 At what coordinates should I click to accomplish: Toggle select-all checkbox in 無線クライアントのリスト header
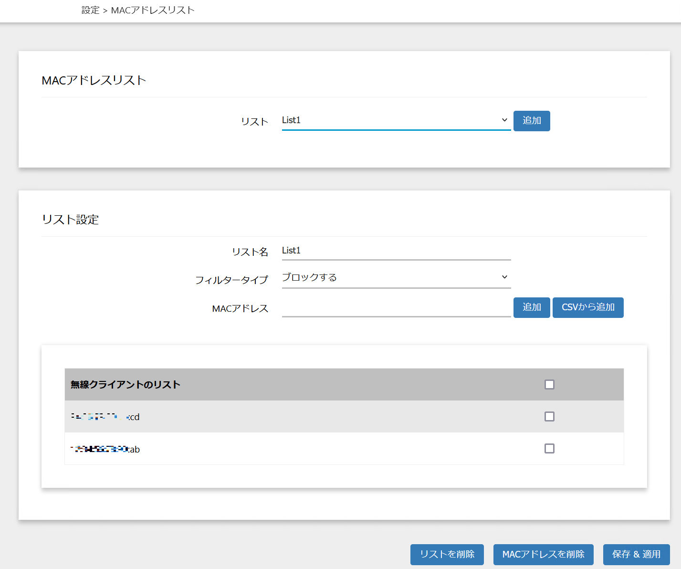point(549,385)
